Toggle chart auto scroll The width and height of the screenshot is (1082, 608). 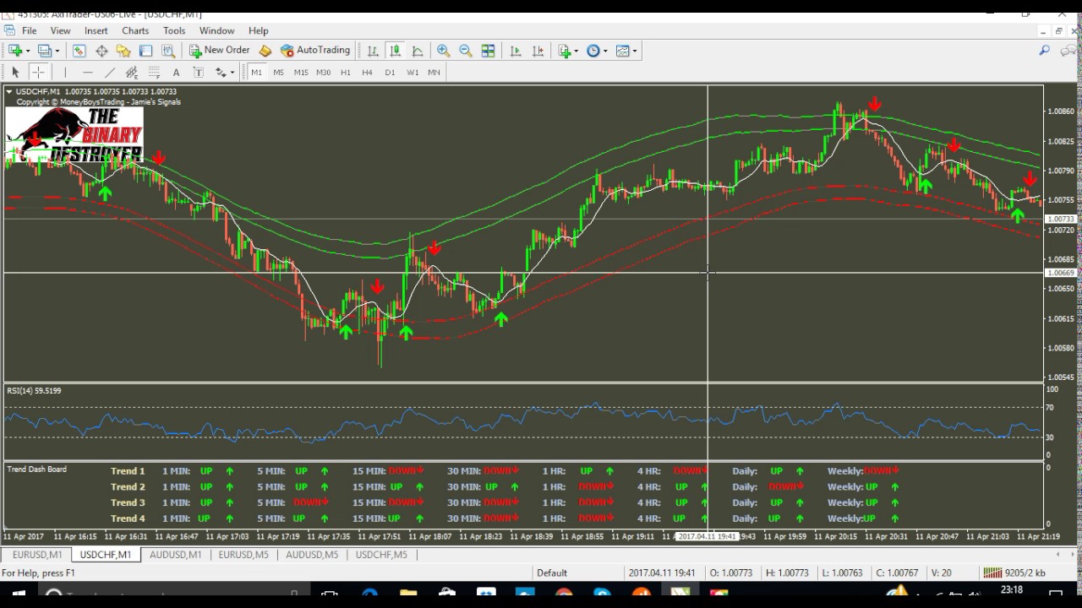[x=516, y=51]
